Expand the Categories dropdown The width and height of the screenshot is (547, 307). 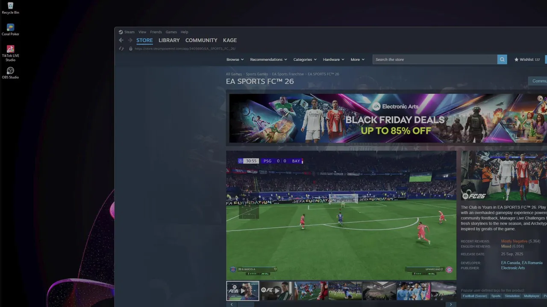[x=305, y=60]
